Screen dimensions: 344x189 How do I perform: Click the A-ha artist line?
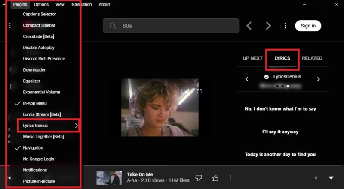click(x=158, y=181)
